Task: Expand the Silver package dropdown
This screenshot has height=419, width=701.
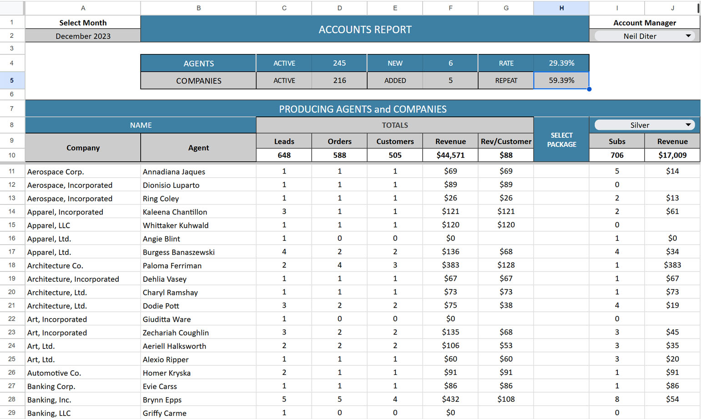Action: pos(688,125)
